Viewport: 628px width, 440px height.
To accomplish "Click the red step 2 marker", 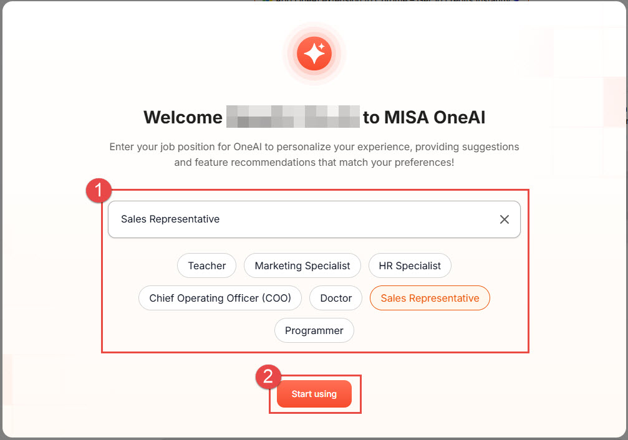I will 268,376.
